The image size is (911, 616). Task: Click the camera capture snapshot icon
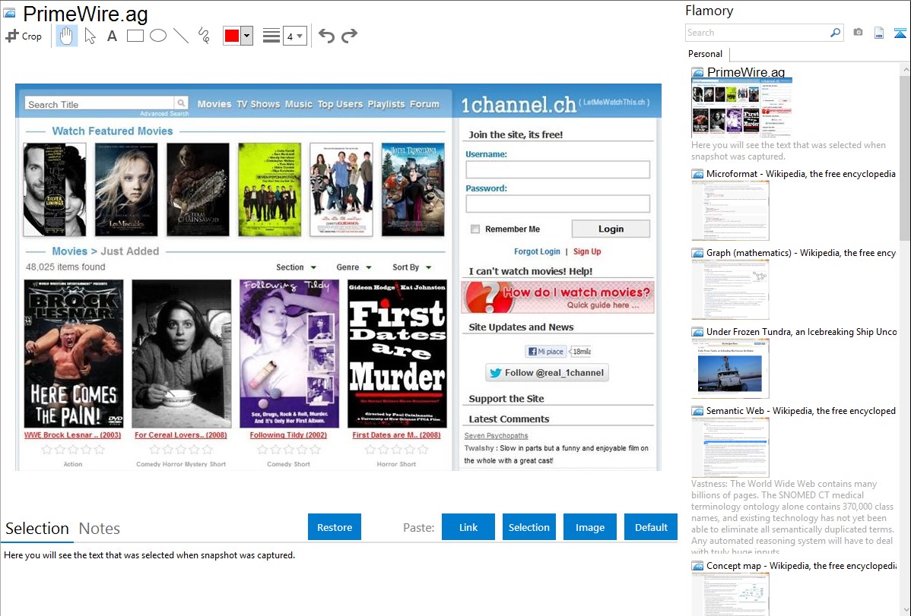coord(858,33)
